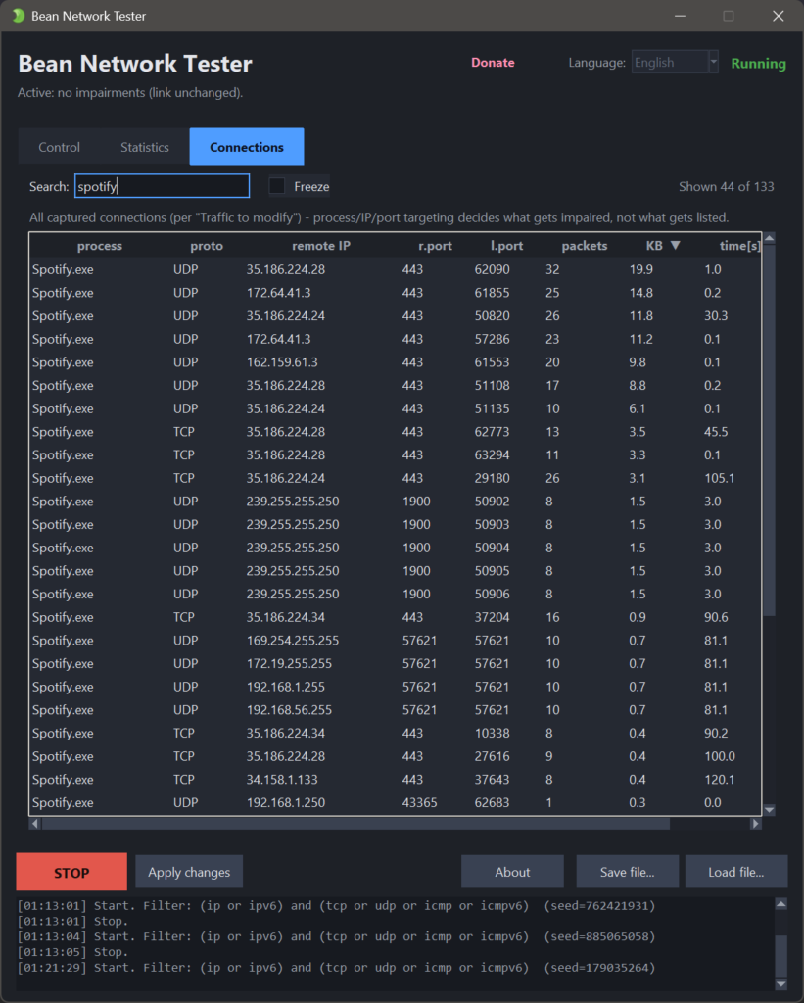The height and width of the screenshot is (1003, 804).
Task: Select row with time 105.1
Action: pyautogui.click(x=396, y=478)
